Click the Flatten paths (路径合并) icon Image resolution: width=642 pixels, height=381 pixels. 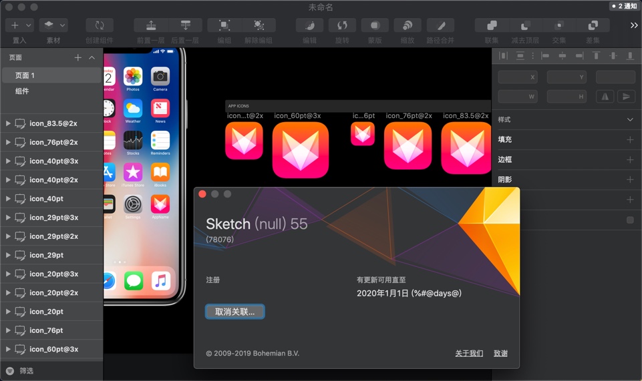440,25
